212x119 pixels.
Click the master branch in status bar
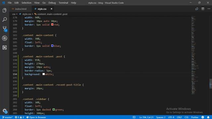coord(7,117)
